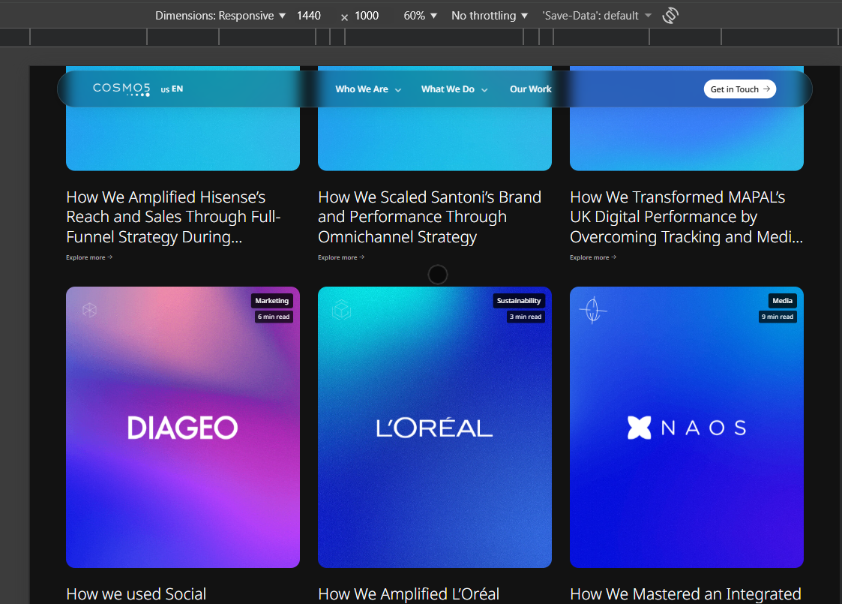This screenshot has width=842, height=604.
Task: Click the cube icon on Diageo card
Action: pos(89,310)
